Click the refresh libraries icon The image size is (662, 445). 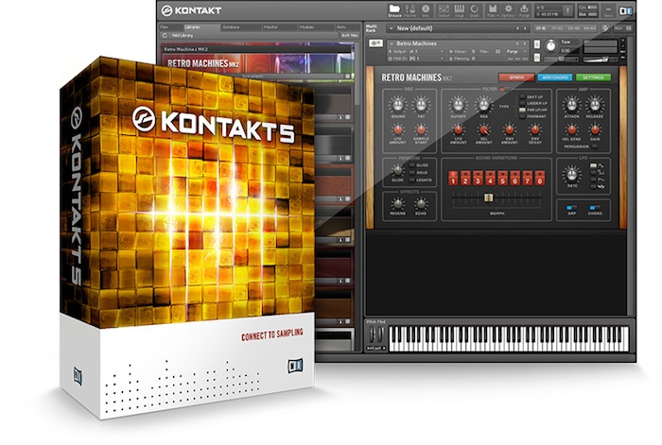(165, 36)
